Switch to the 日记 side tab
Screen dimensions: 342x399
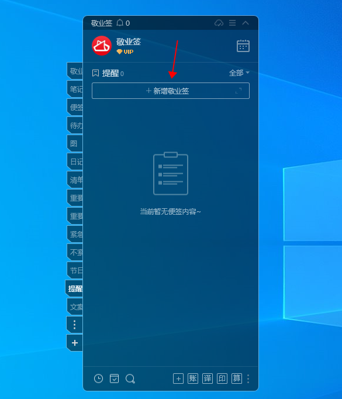pyautogui.click(x=75, y=161)
